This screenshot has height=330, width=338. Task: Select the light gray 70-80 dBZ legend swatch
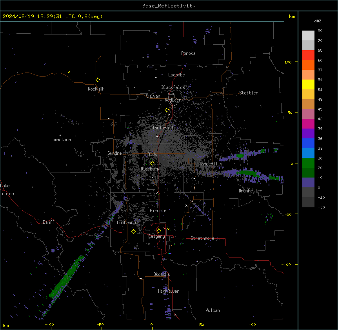(308, 36)
